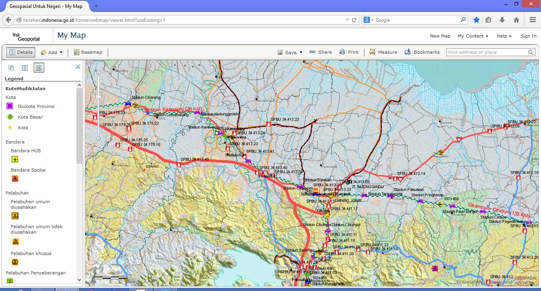This screenshot has height=291, width=541.
Task: Click the New Map link
Action: coord(440,36)
